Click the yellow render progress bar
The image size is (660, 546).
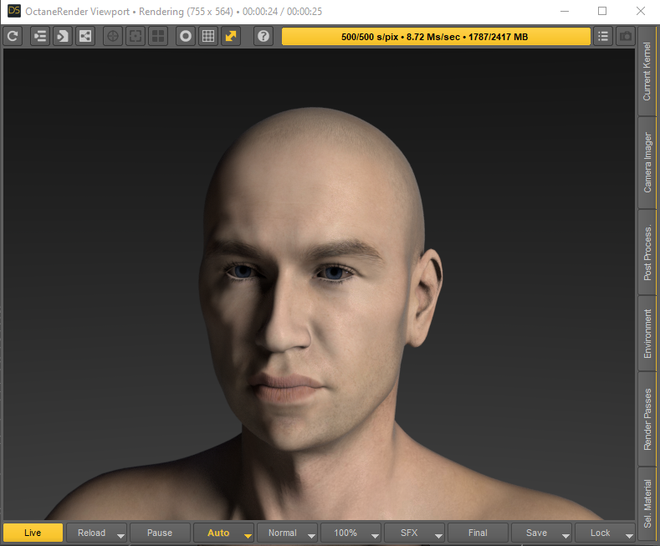coord(436,37)
